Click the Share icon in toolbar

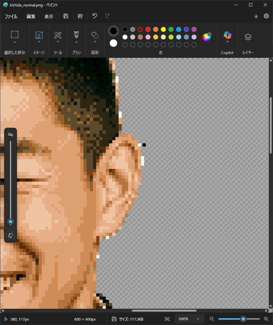pos(80,16)
